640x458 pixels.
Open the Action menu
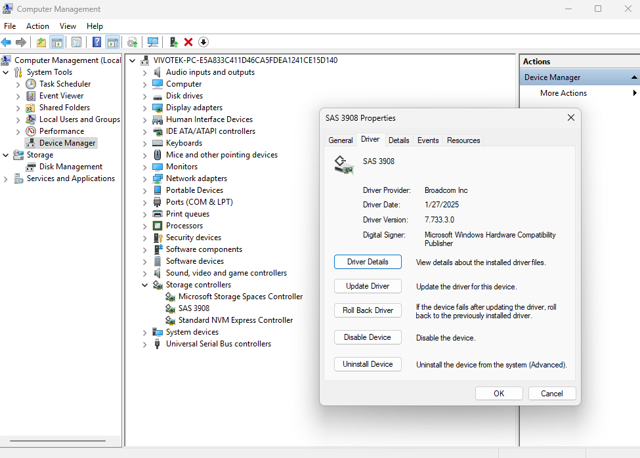click(x=37, y=26)
